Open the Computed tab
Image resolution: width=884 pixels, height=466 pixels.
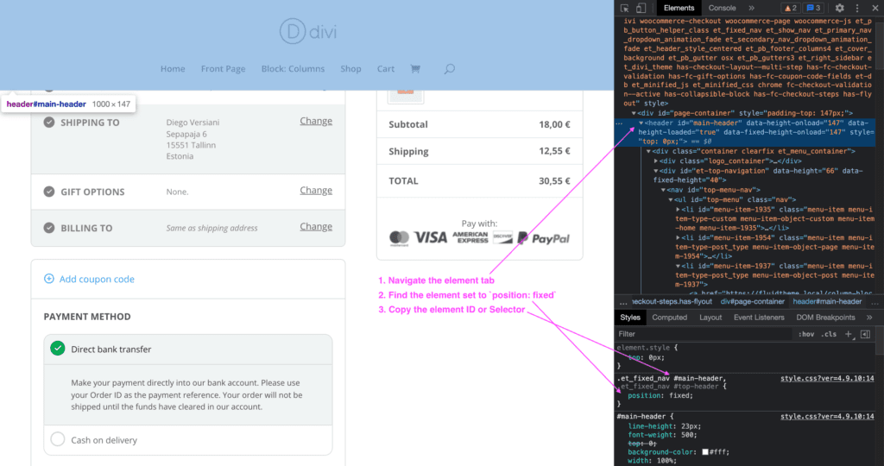669,318
